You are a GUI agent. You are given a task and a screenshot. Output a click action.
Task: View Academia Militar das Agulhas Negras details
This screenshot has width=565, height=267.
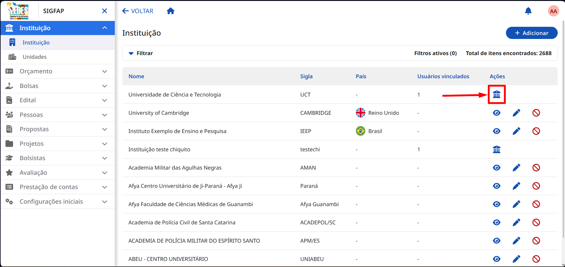[497, 168]
